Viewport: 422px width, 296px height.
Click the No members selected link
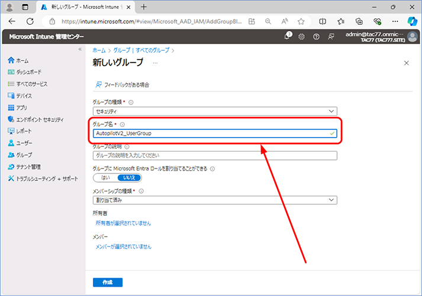click(x=124, y=246)
